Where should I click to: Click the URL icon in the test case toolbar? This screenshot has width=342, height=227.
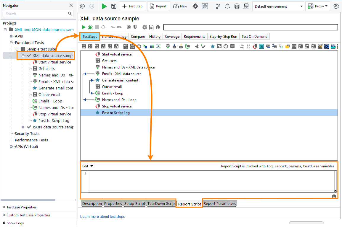click(119, 27)
